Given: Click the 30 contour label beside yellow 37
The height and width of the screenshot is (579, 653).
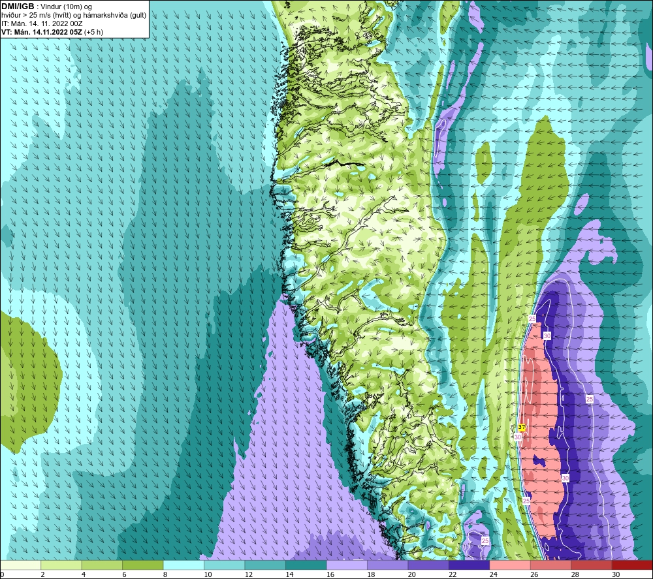Looking at the screenshot, I should (x=518, y=437).
